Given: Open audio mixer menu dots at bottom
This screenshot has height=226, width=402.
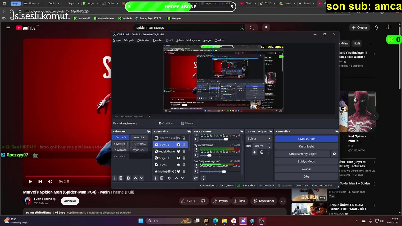Looking at the screenshot, I should click(x=203, y=178).
